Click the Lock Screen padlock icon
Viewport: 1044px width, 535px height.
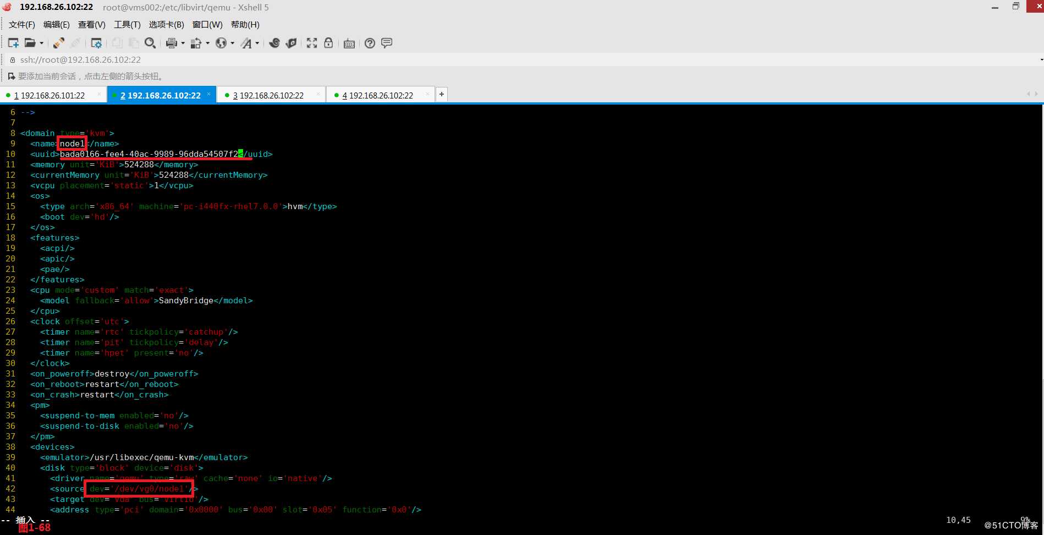[328, 43]
